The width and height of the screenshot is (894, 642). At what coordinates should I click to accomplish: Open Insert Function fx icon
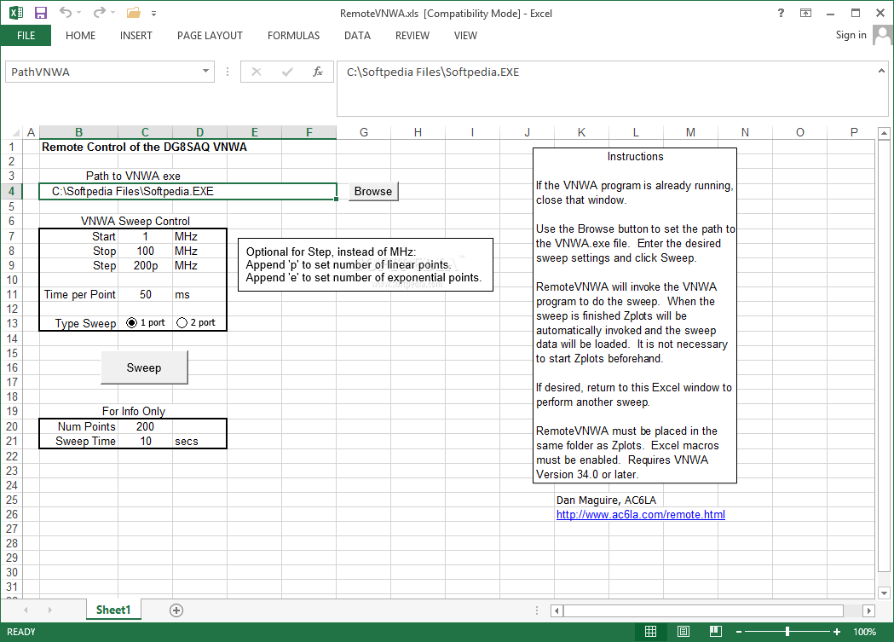click(x=318, y=72)
